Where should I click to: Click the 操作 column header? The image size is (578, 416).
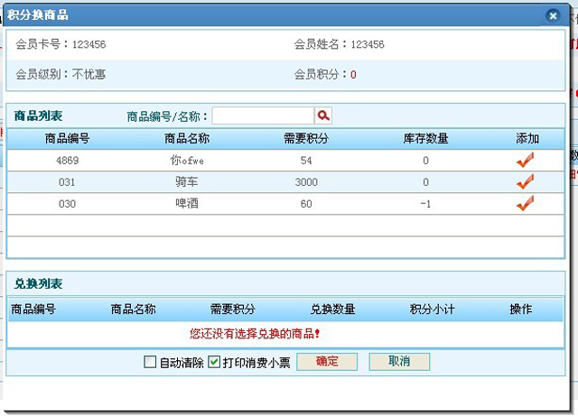point(521,310)
